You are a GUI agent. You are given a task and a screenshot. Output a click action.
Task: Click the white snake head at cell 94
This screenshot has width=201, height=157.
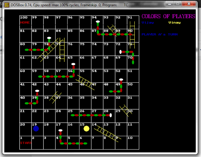(97, 22)
